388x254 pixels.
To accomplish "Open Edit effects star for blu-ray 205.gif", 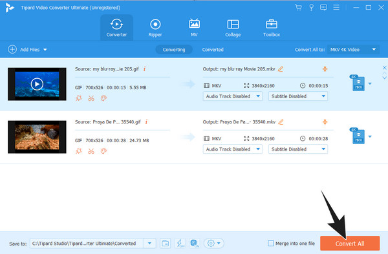I will coord(79,98).
